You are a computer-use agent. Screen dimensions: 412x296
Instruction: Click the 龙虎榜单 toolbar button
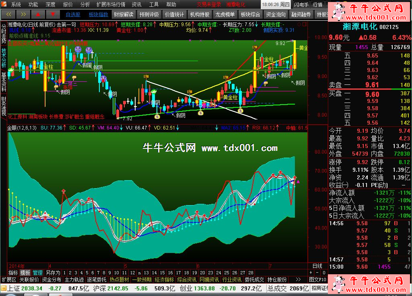click(x=225, y=14)
